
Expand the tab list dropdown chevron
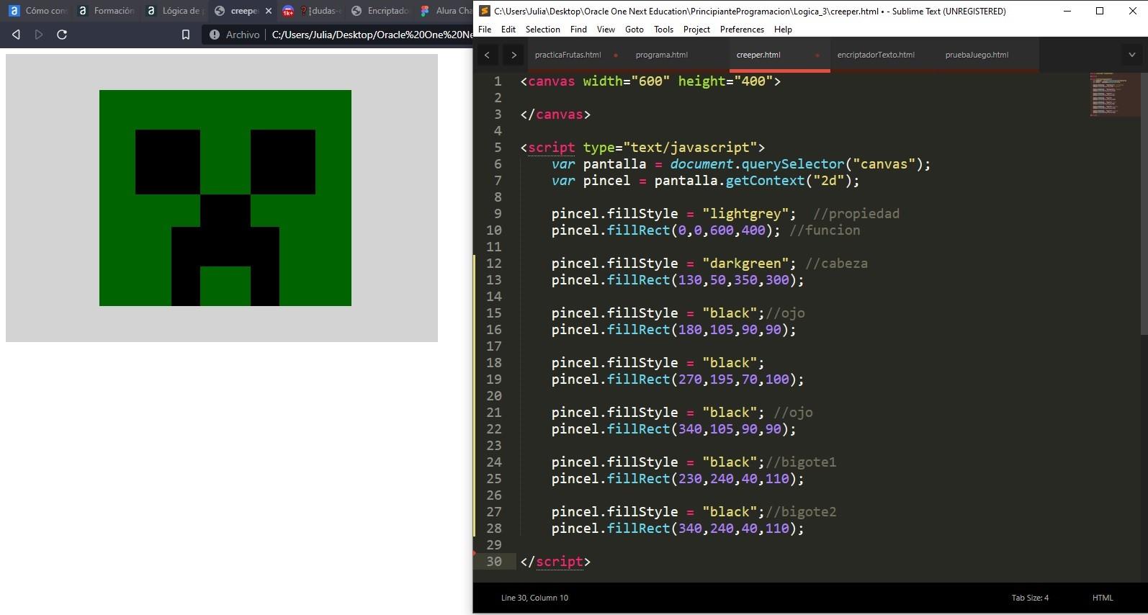1131,55
